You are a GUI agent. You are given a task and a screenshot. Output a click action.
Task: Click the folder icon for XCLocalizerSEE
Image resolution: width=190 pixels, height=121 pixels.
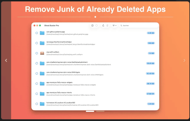[x=42, y=104]
